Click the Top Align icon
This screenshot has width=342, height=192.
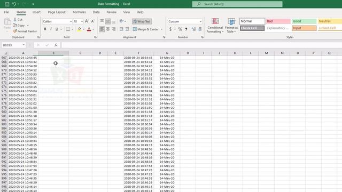(102, 21)
